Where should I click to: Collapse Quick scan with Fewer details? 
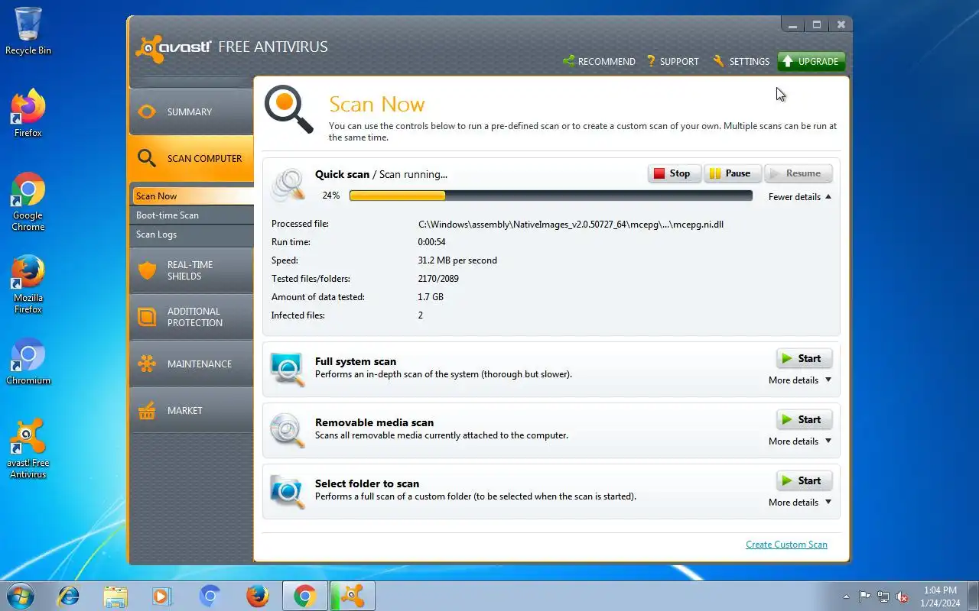pyautogui.click(x=800, y=197)
